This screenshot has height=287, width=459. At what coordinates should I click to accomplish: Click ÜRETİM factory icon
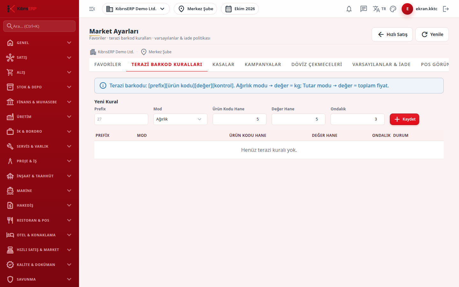pos(10,117)
